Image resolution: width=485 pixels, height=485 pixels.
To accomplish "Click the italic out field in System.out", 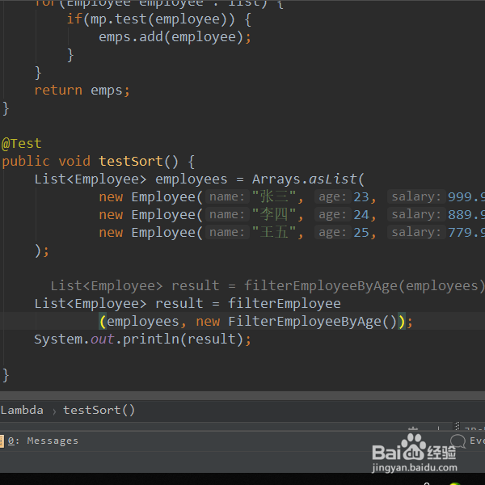I will (103, 339).
